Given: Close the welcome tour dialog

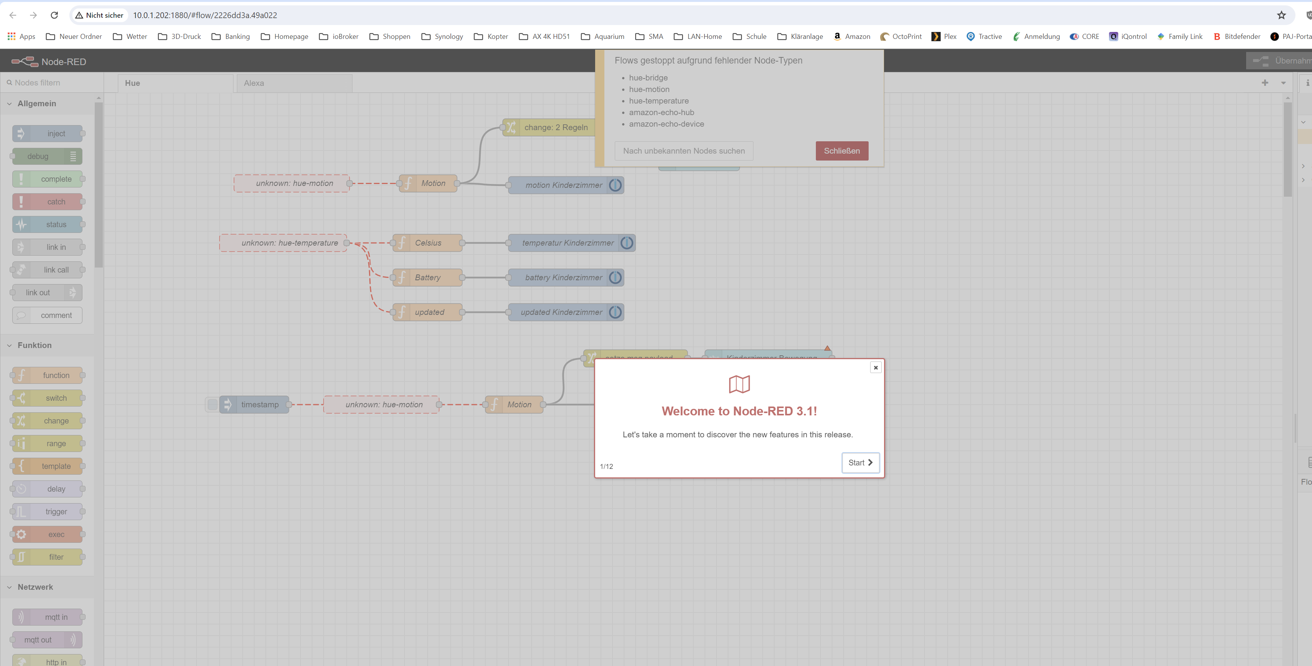Looking at the screenshot, I should point(876,368).
